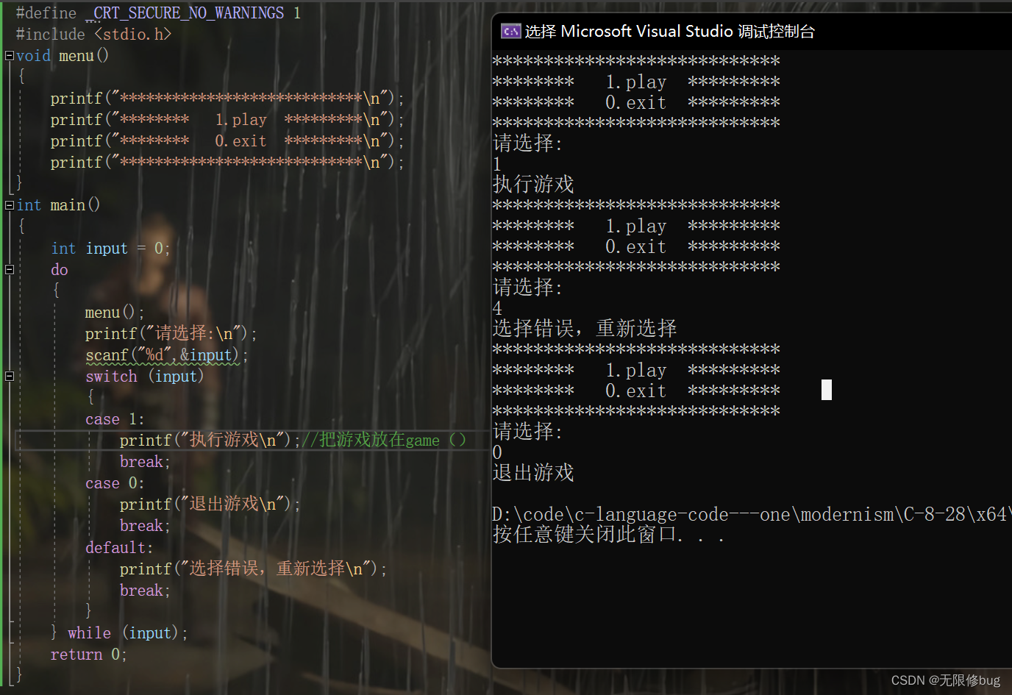The image size is (1012, 695).
Task: Click the printf("退出游戏\n") statement in code
Action: (210, 504)
